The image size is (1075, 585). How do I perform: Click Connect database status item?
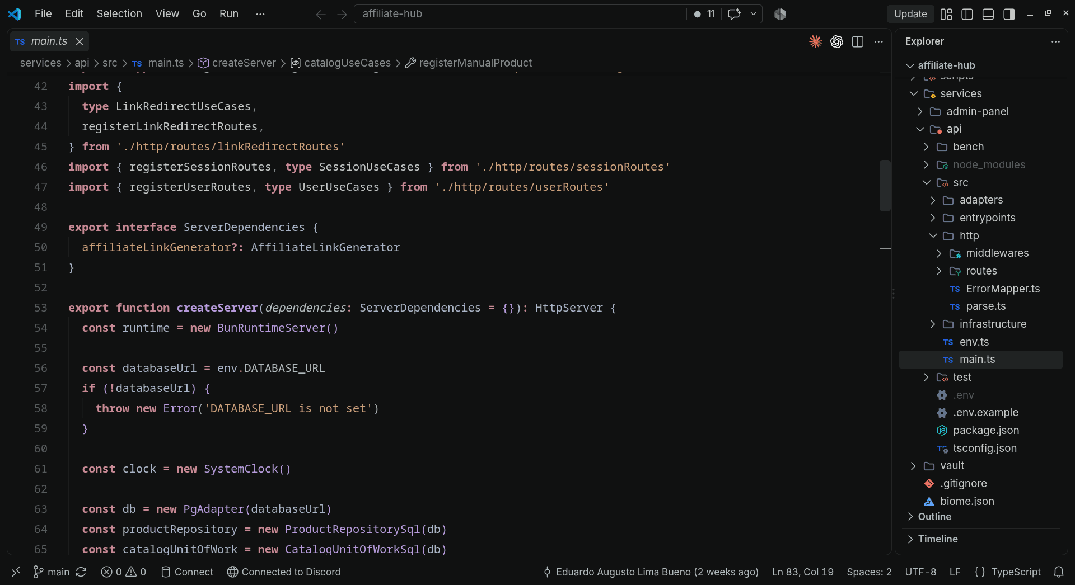(187, 572)
